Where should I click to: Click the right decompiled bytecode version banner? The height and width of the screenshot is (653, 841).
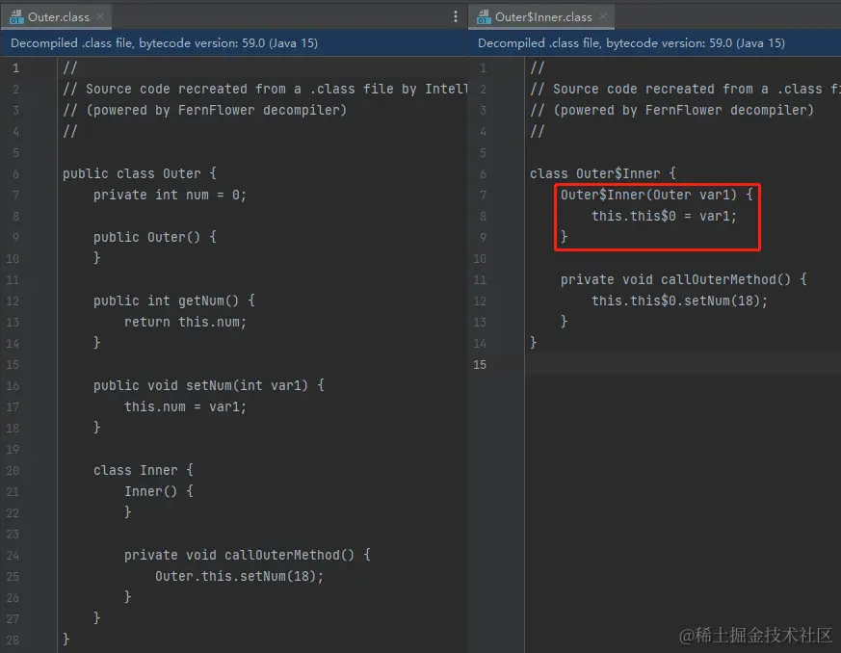click(655, 43)
